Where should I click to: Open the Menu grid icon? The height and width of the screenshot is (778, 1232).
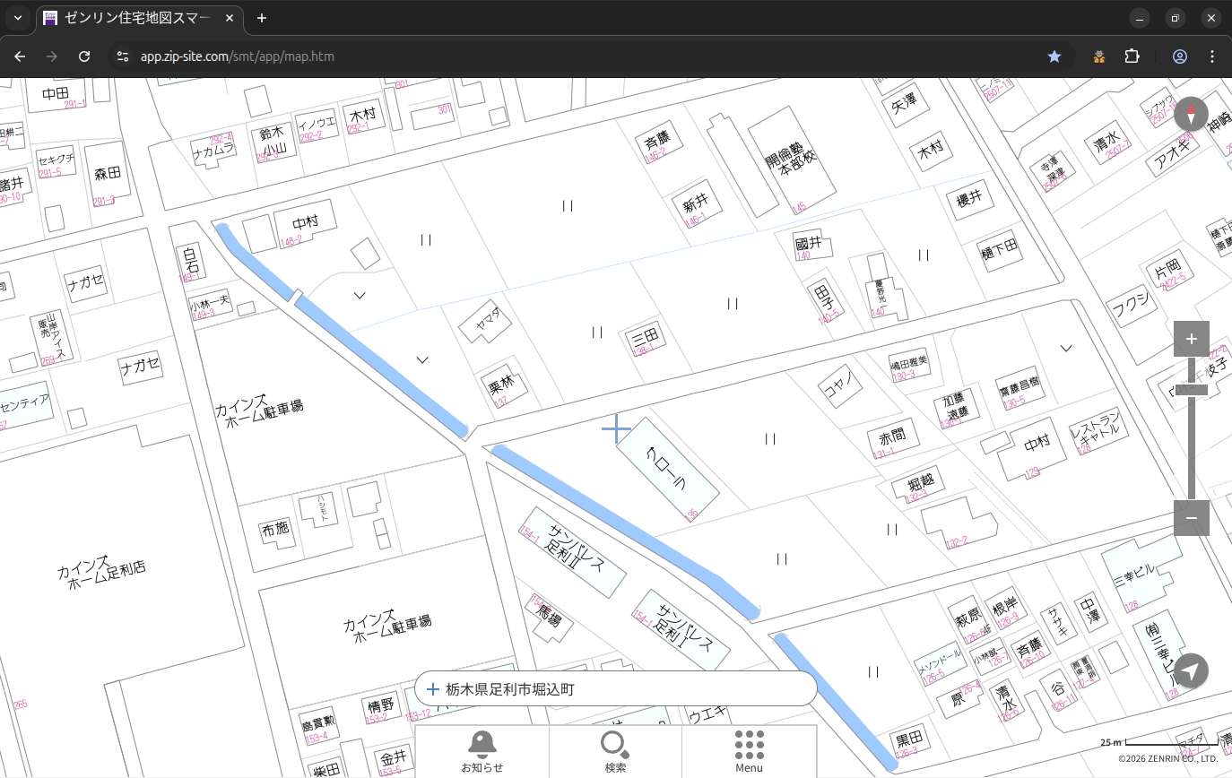(749, 751)
